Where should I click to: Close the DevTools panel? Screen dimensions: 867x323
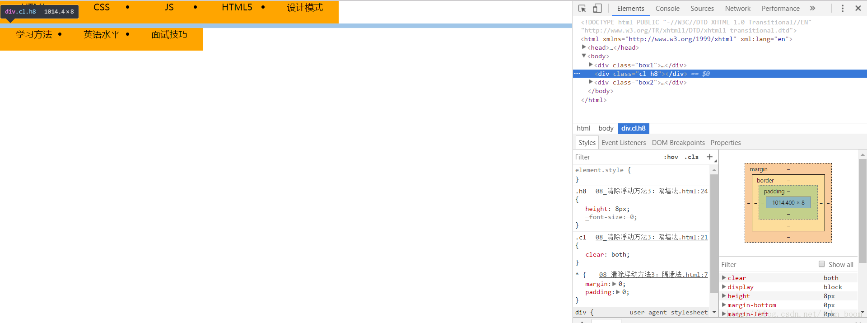click(x=858, y=8)
